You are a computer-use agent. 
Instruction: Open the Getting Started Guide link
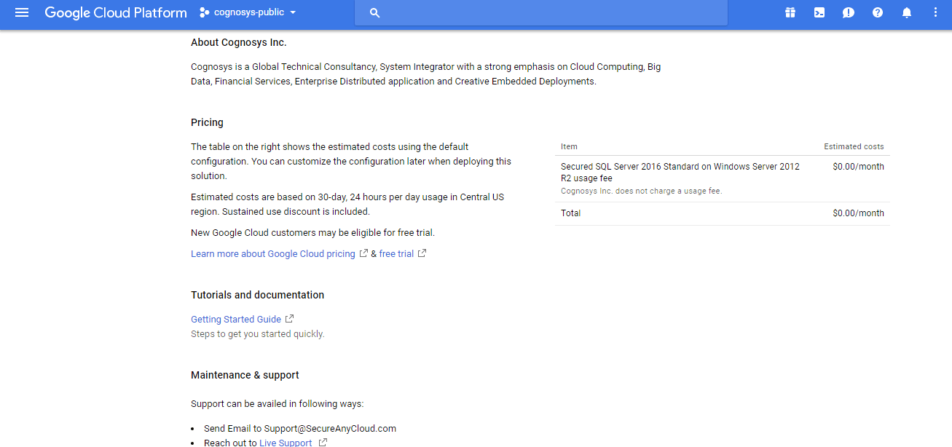(235, 319)
